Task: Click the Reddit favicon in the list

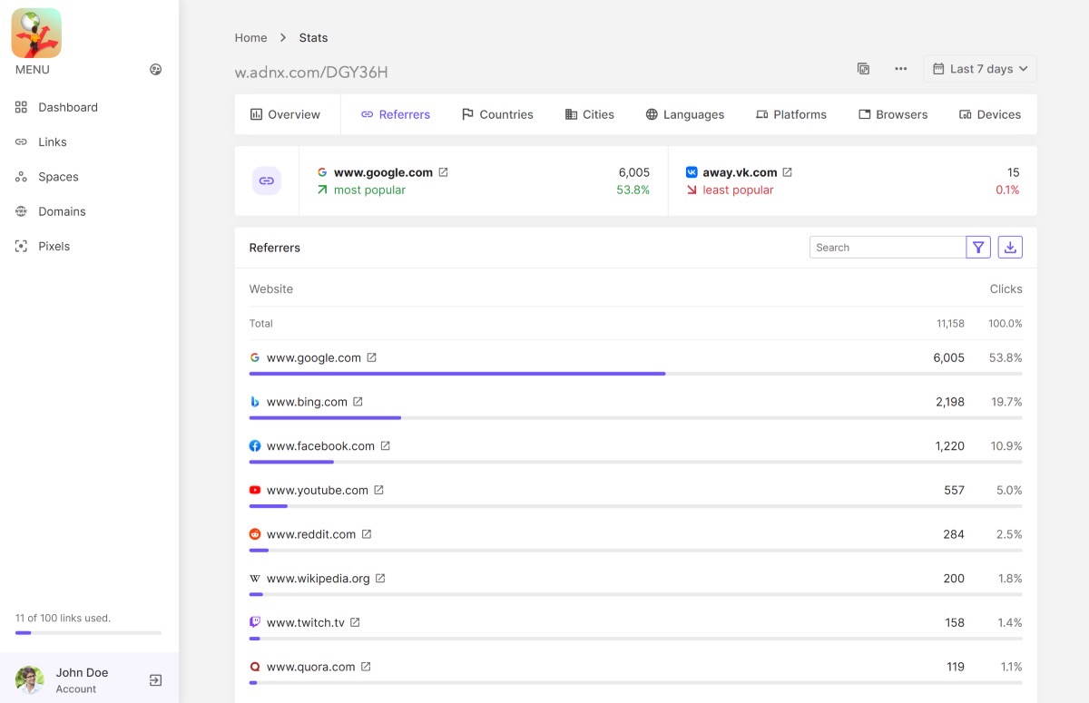Action: (x=255, y=534)
